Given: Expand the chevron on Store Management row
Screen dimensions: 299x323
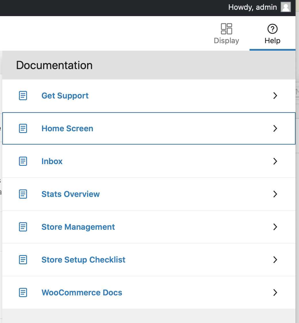Looking at the screenshot, I should (275, 227).
